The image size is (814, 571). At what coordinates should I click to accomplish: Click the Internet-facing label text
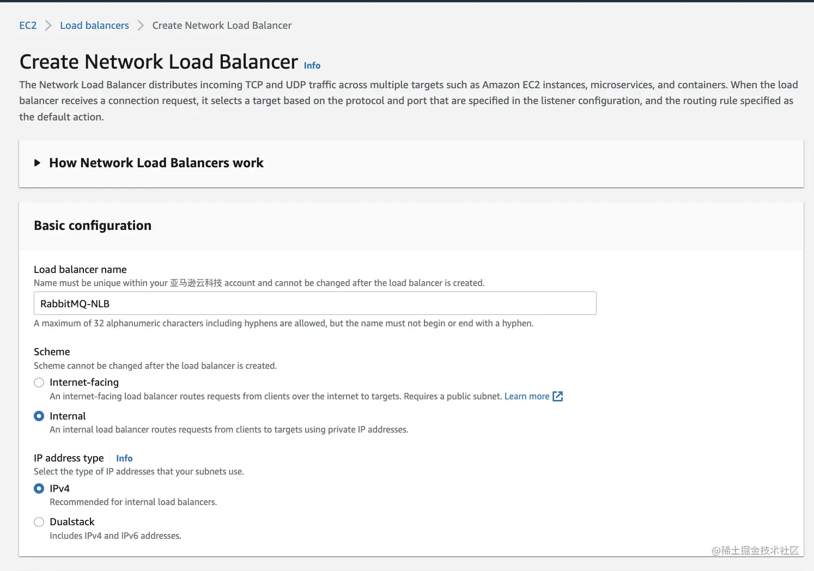click(x=84, y=382)
